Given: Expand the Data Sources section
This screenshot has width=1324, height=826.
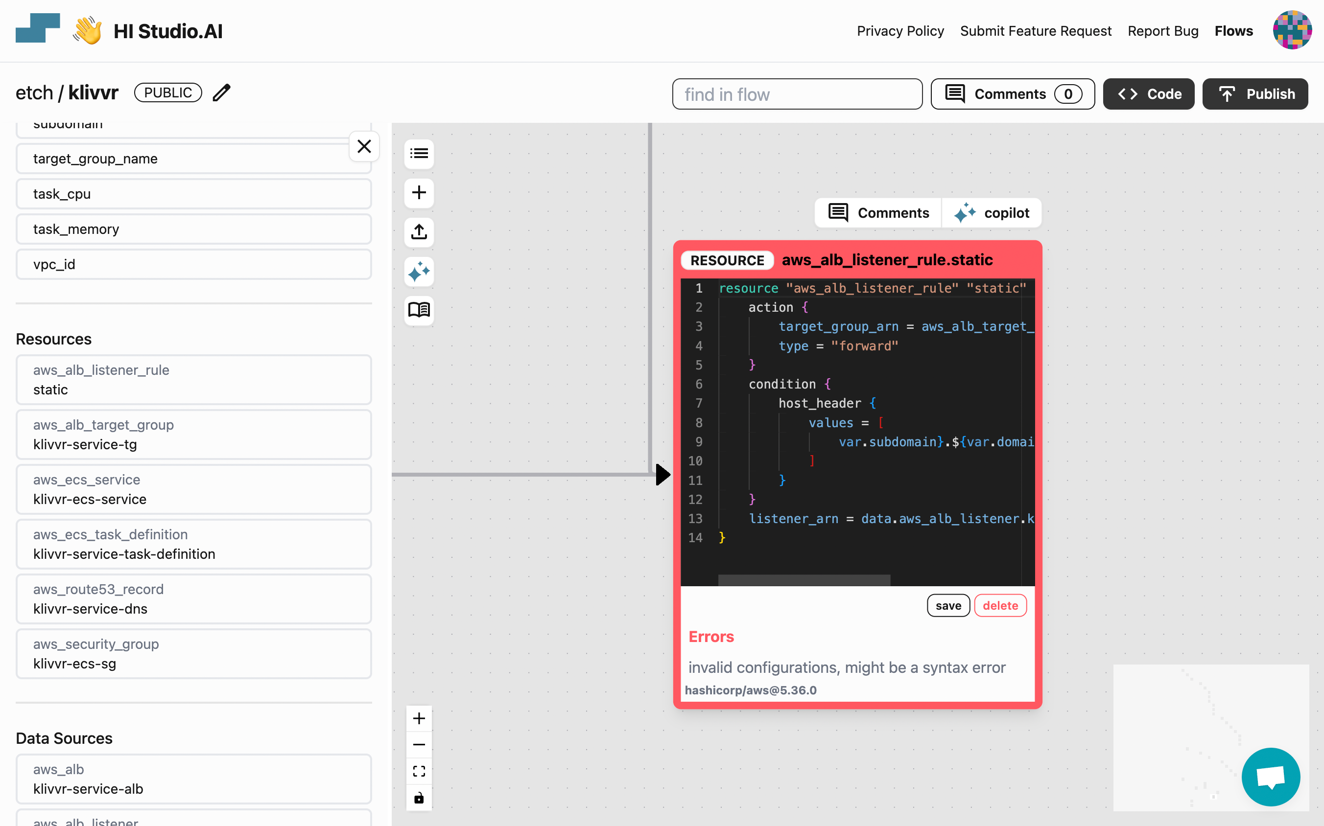Looking at the screenshot, I should coord(64,737).
